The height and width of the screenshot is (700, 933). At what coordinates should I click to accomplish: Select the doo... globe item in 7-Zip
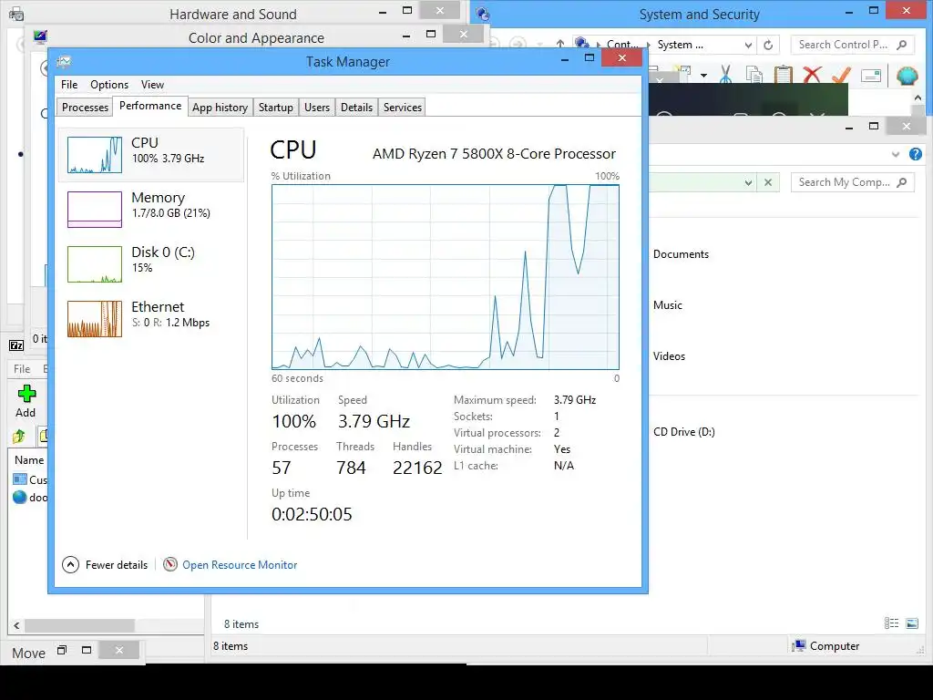tap(29, 498)
